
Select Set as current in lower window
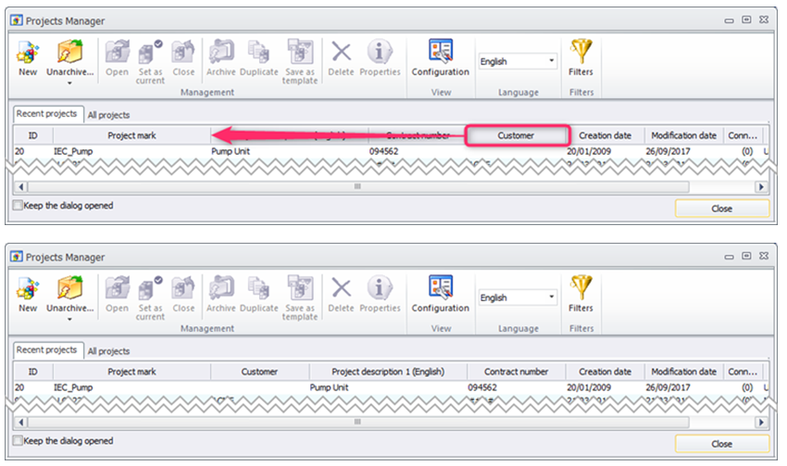coord(150,297)
